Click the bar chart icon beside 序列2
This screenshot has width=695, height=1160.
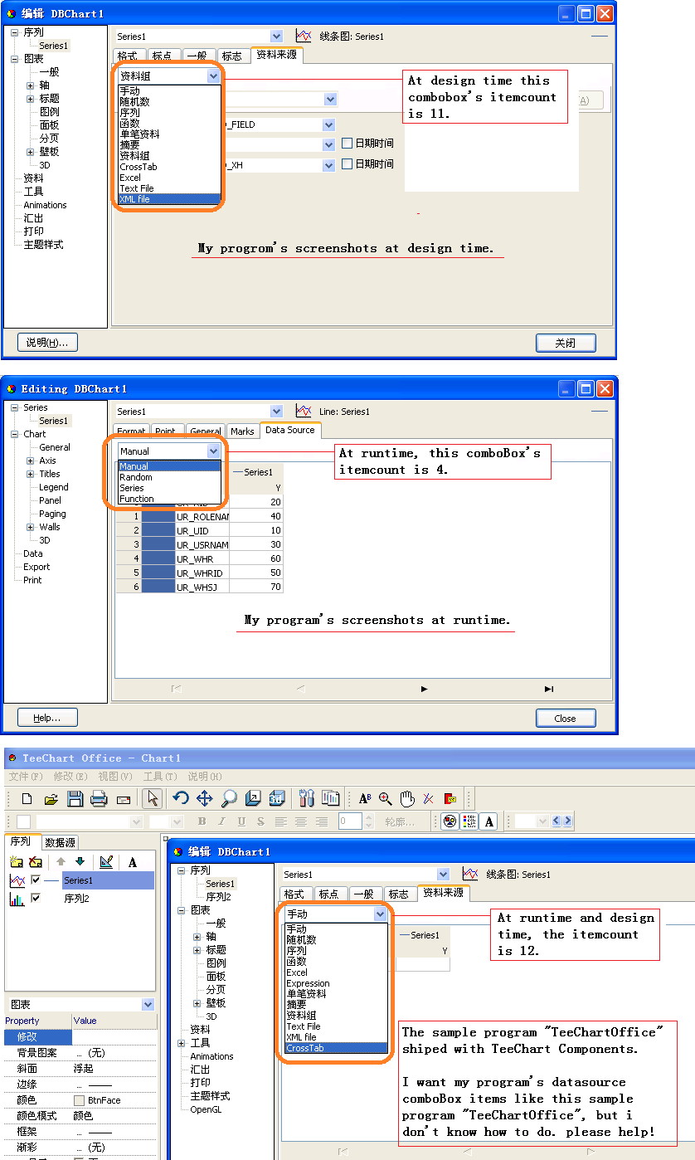click(17, 899)
